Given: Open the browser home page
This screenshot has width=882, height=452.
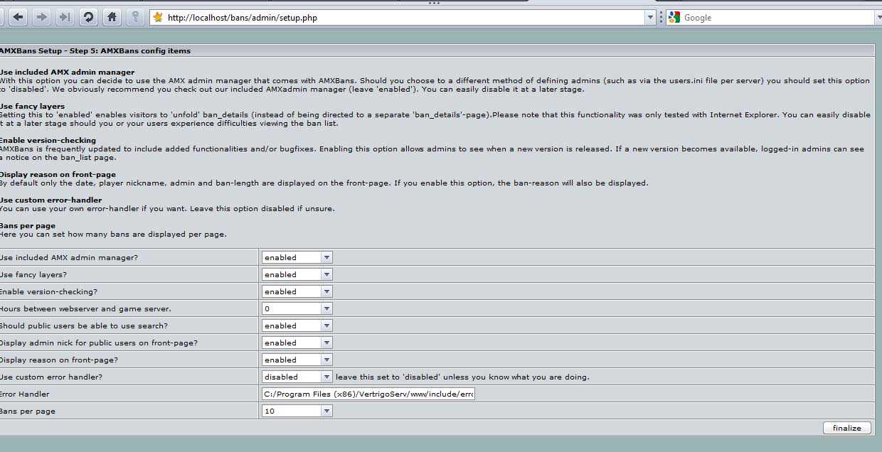Looking at the screenshot, I should (111, 18).
